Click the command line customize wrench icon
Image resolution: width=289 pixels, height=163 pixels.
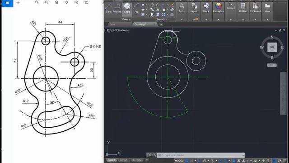tap(154, 155)
